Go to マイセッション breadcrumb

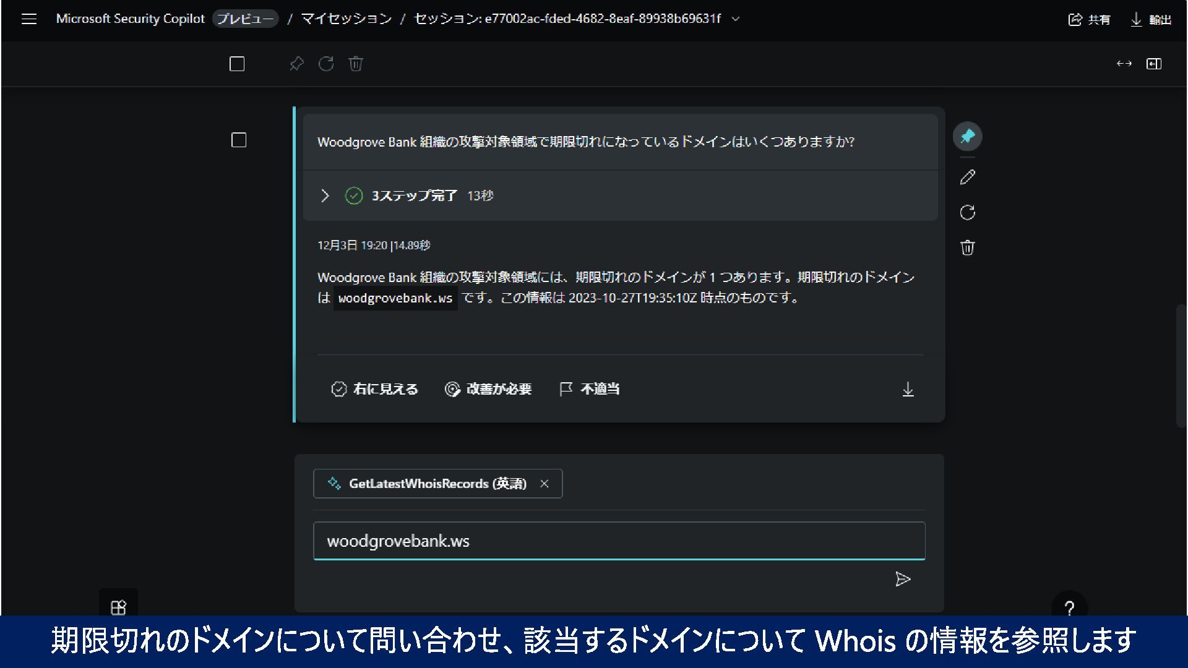(x=346, y=19)
